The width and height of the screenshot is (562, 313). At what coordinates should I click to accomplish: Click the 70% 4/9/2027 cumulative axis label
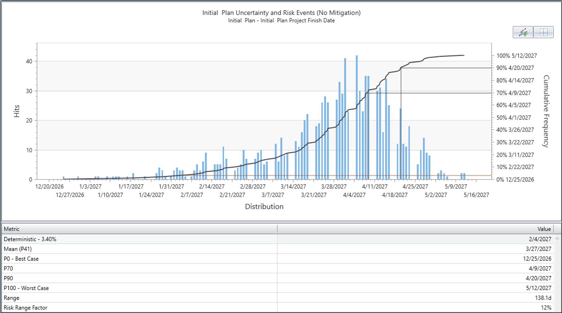514,93
